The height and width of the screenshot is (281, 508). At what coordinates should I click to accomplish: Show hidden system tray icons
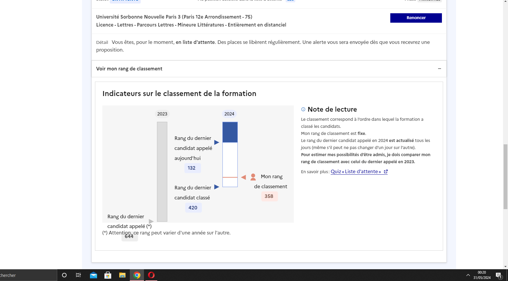[468, 275]
